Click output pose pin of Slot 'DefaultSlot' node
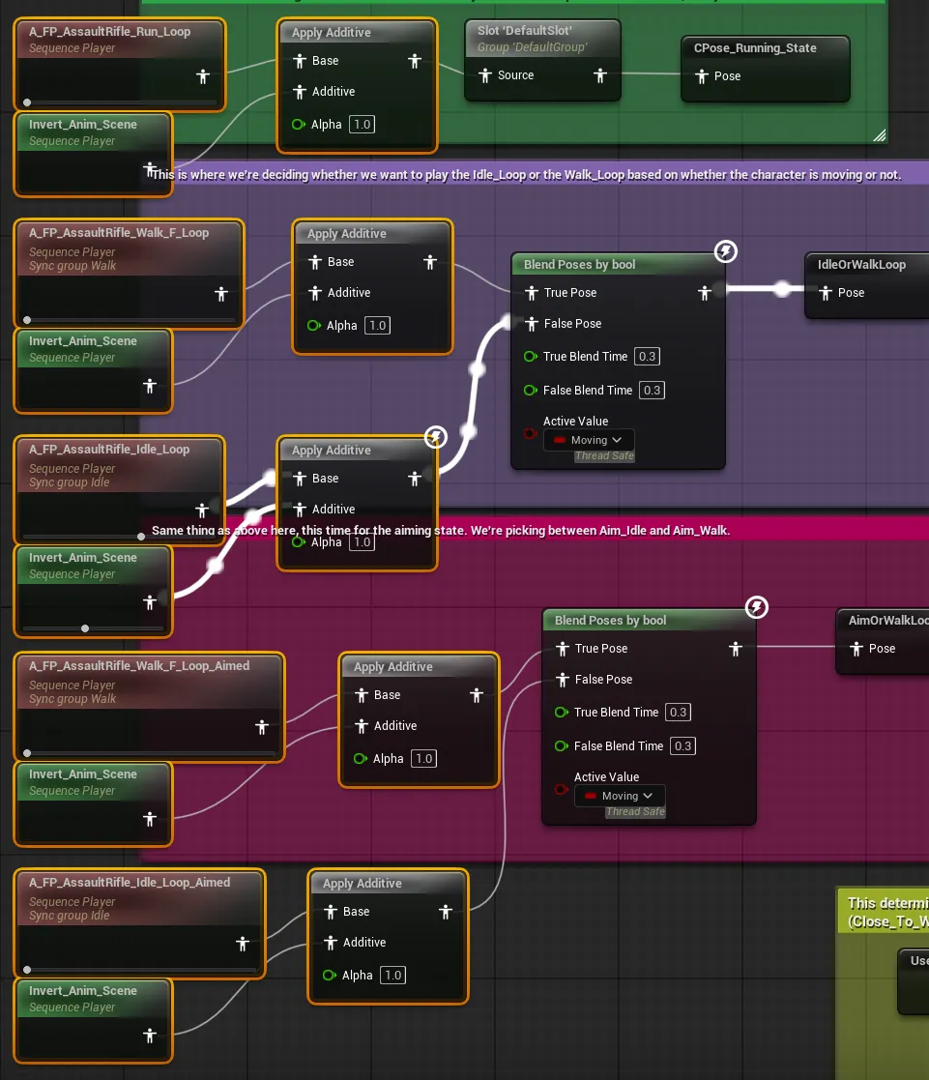Image resolution: width=929 pixels, height=1080 pixels. tap(599, 75)
